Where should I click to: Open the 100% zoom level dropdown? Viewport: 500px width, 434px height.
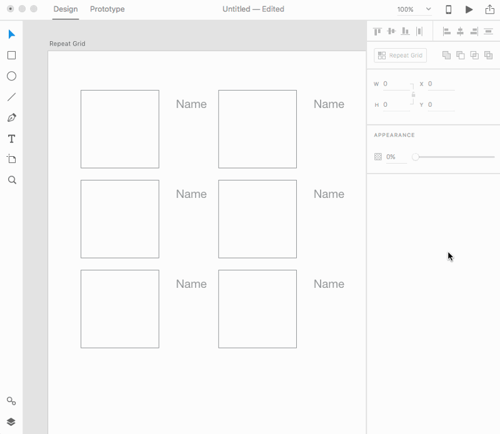click(x=414, y=9)
